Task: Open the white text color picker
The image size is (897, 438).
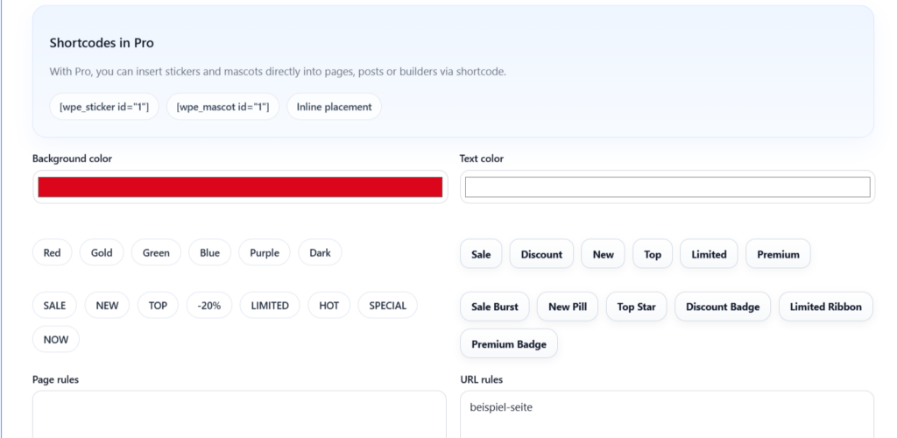Action: coord(667,187)
